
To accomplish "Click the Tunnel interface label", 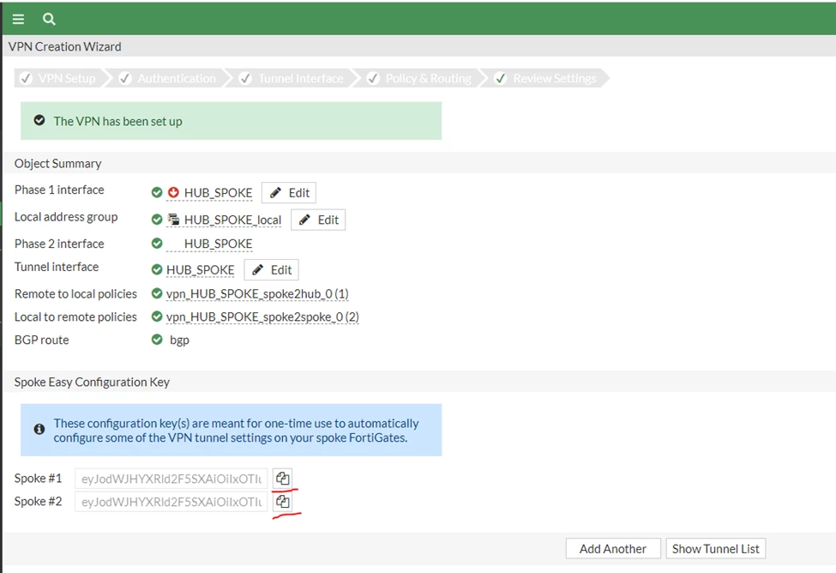I will click(57, 266).
